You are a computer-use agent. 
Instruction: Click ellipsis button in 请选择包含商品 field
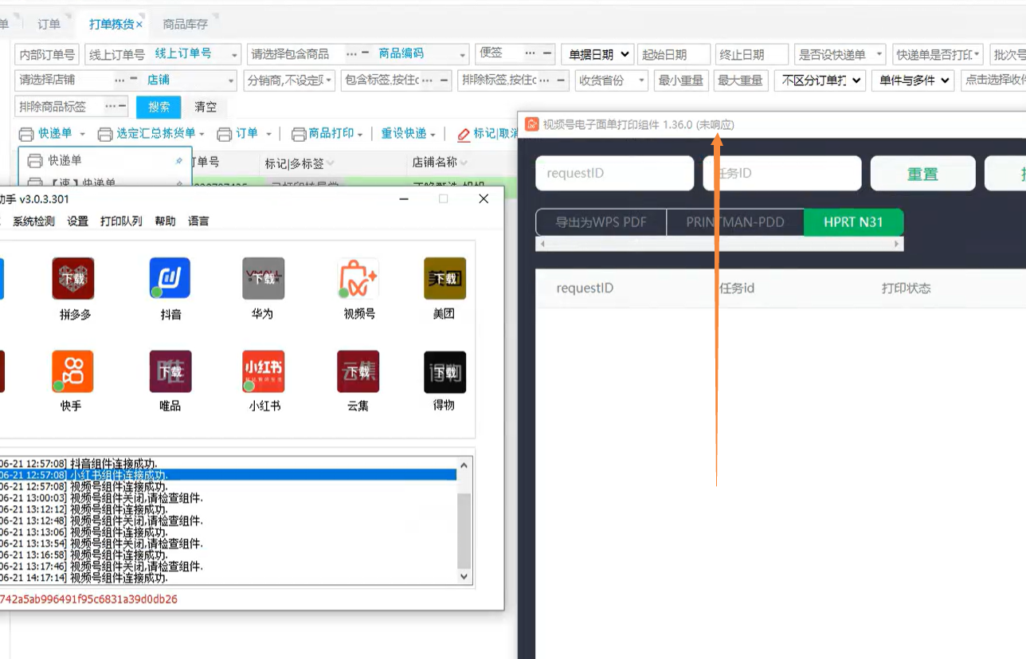point(351,54)
